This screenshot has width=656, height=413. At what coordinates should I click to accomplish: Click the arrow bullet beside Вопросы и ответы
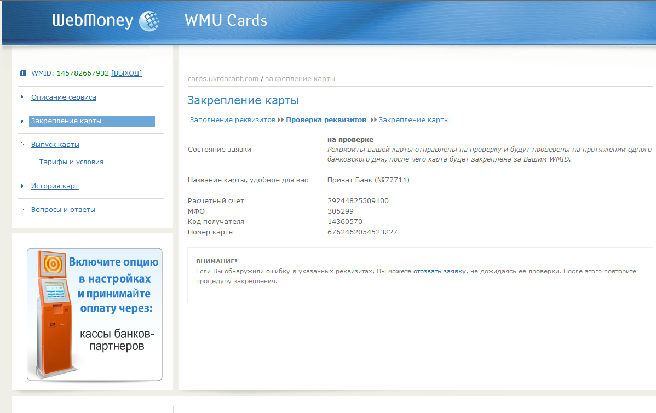pos(22,210)
